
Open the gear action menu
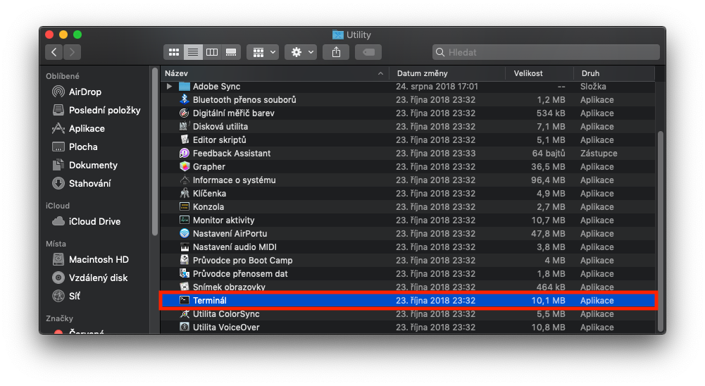point(301,52)
